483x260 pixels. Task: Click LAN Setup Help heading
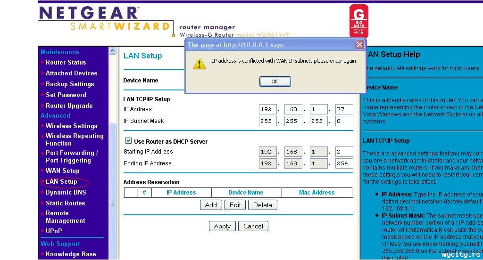pyautogui.click(x=393, y=55)
